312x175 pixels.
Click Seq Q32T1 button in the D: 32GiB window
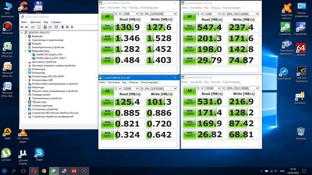(107, 102)
